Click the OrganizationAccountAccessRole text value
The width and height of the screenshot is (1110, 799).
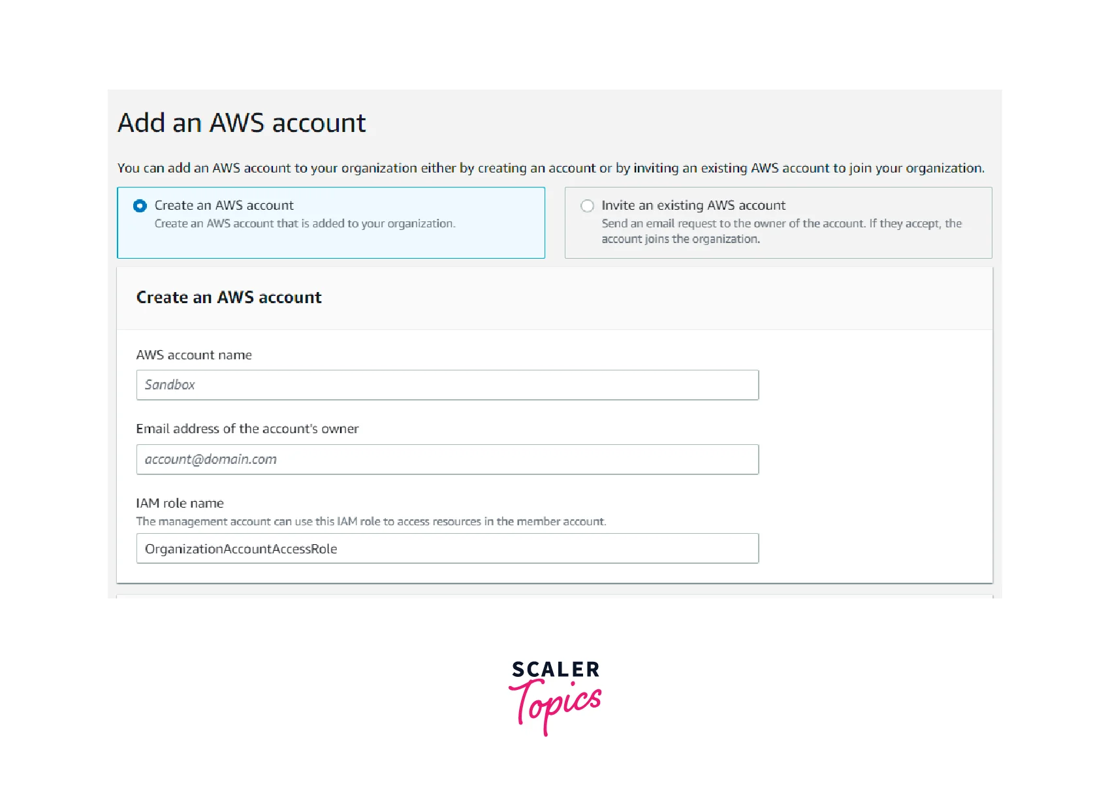[x=241, y=549]
